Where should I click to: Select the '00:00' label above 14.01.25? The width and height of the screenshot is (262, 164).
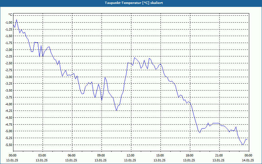(x=249, y=155)
